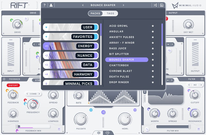Go to next preset with right arrow

click(x=123, y=5)
